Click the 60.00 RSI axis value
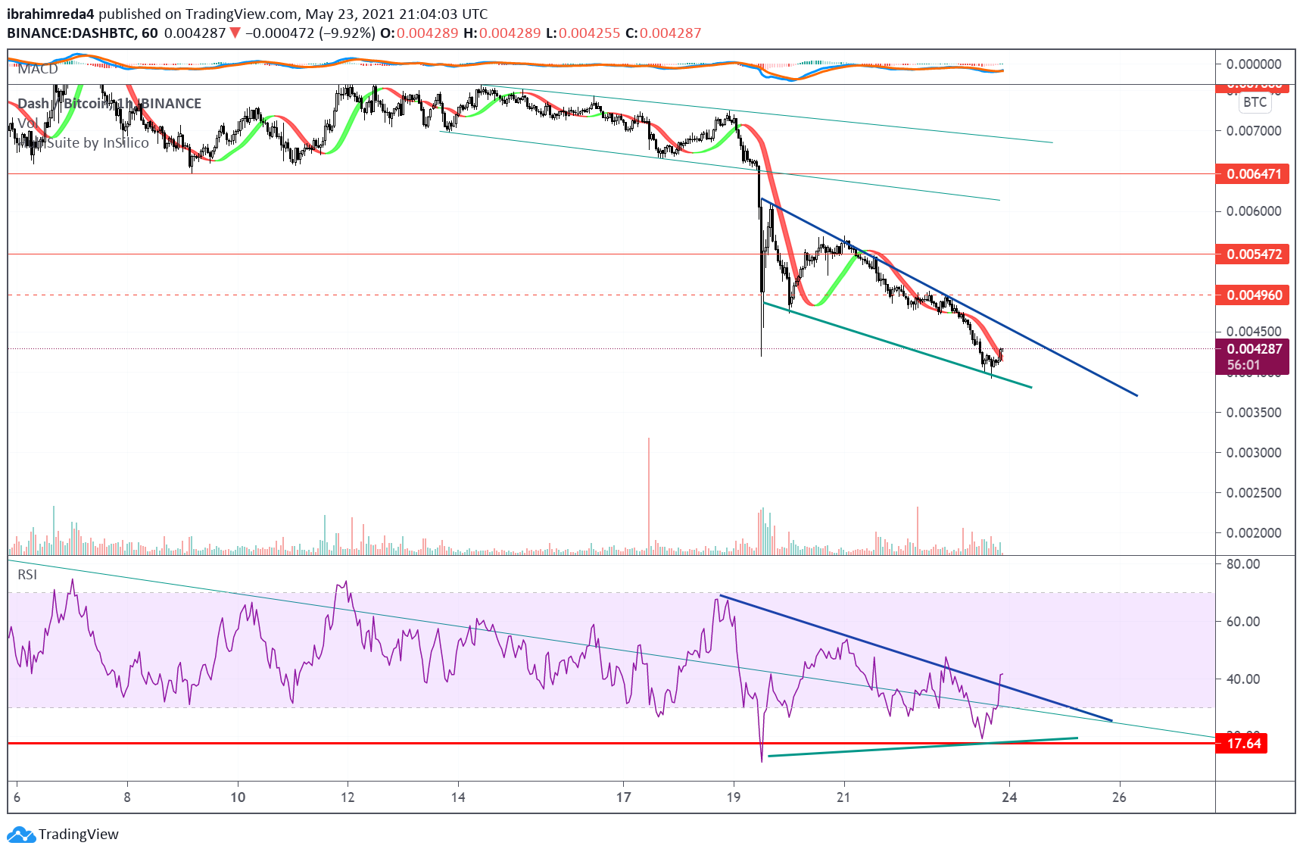 click(1243, 622)
